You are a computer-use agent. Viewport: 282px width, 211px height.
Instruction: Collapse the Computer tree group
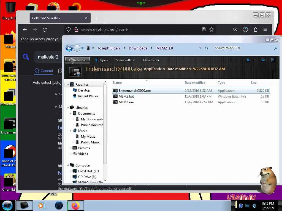pos(68,165)
